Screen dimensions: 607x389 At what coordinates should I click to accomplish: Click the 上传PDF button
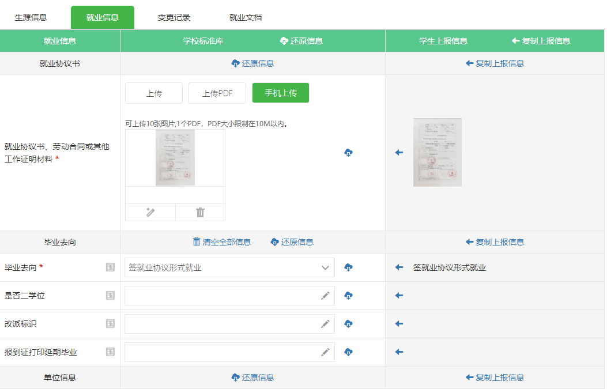click(217, 93)
